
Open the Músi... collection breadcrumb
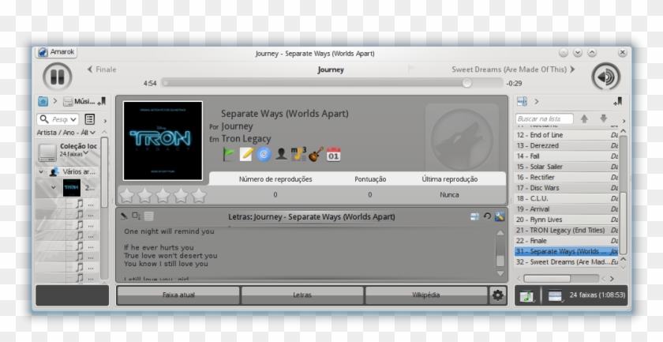click(79, 102)
